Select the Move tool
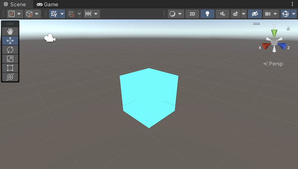The width and height of the screenshot is (298, 169). click(10, 40)
